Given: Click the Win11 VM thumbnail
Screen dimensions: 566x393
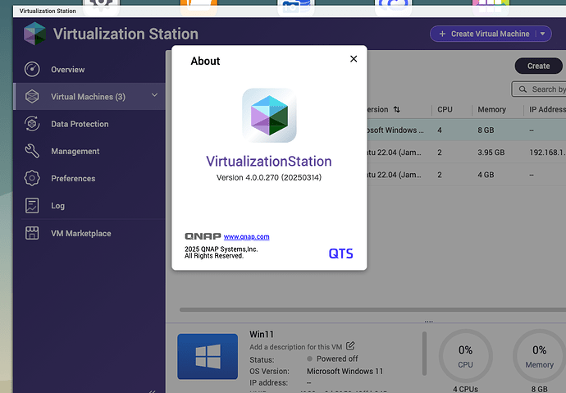Looking at the screenshot, I should [208, 356].
